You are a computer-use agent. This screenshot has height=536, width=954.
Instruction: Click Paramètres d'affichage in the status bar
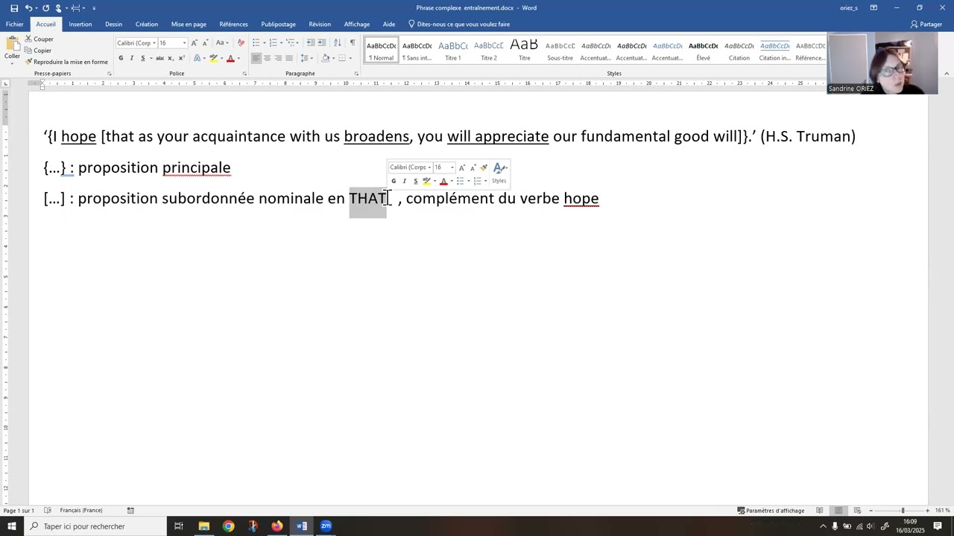(x=771, y=511)
